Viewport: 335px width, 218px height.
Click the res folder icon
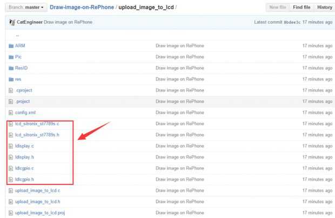11,80
